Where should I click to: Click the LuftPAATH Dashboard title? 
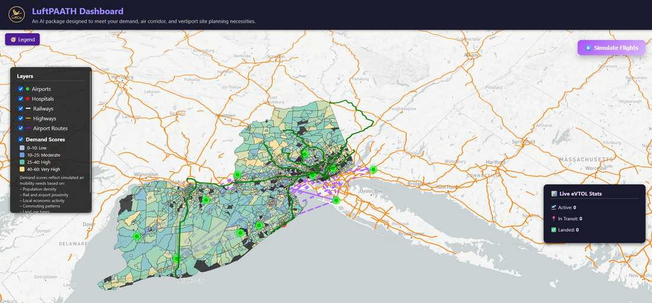[x=78, y=11]
